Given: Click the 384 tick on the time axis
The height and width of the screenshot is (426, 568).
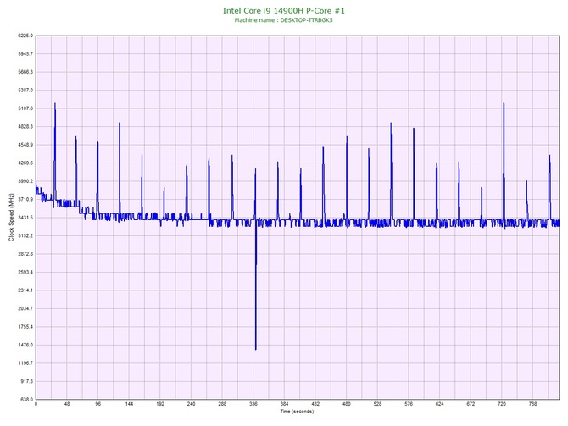Looking at the screenshot, I should pos(284,404).
